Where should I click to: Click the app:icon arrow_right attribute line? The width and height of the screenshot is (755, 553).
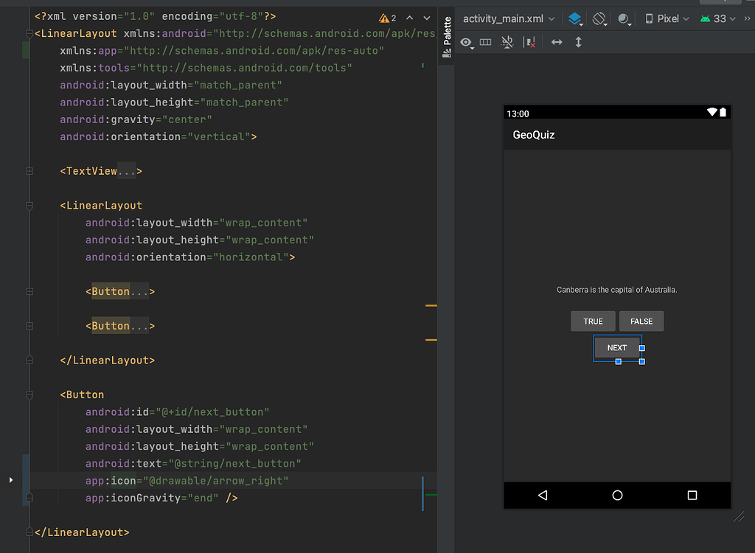pos(187,481)
